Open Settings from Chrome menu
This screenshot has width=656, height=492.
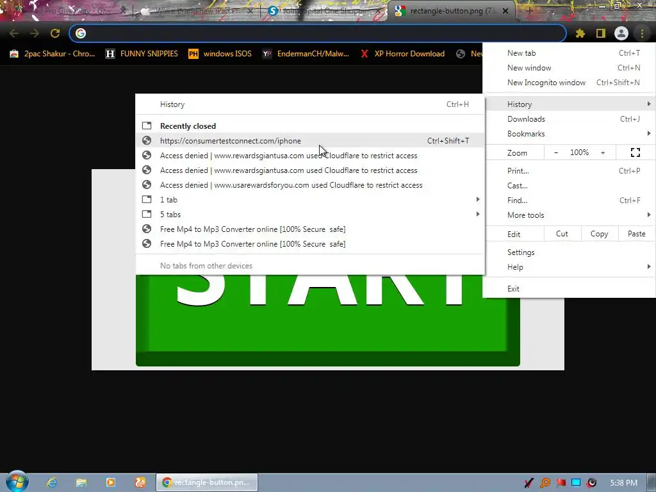coord(569,252)
